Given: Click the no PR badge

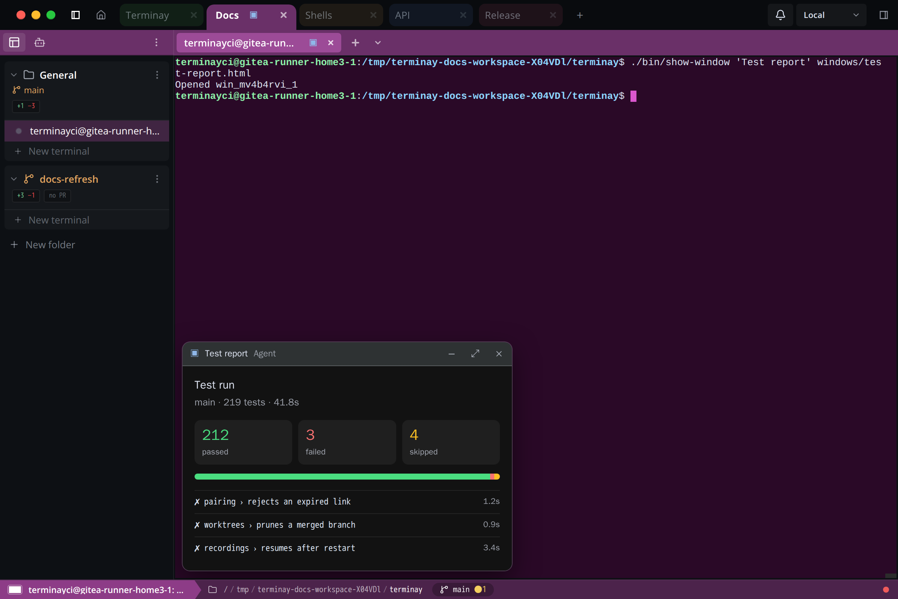Looking at the screenshot, I should [57, 195].
